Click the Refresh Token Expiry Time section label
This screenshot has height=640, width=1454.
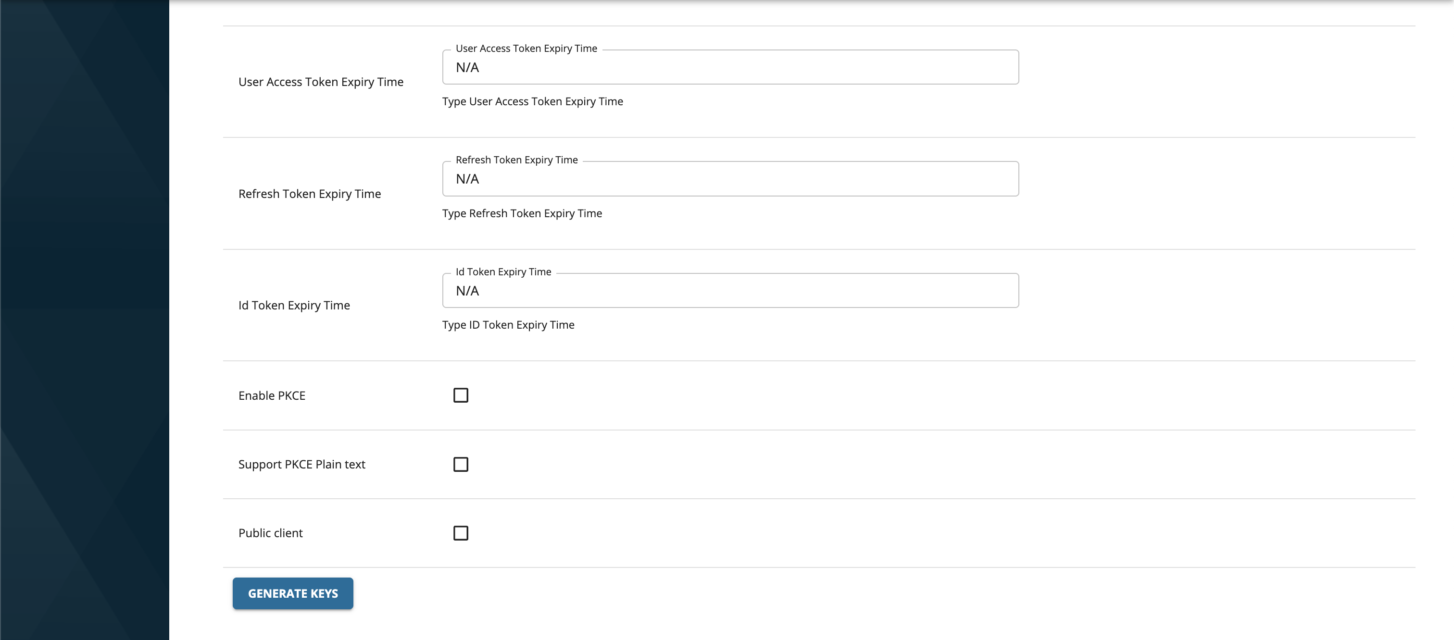point(310,194)
